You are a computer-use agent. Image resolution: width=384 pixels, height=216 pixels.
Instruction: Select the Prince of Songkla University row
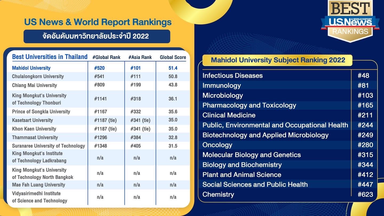[x=41, y=112]
